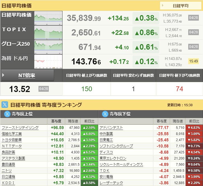Click the -77.17 contribution value
This screenshot has height=186, width=203.
163,128
